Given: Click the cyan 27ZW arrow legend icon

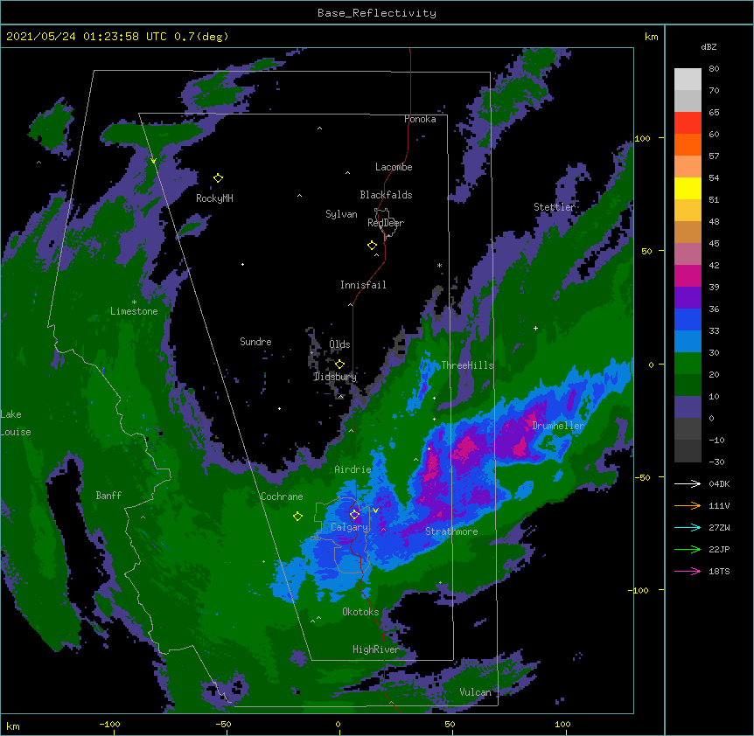Looking at the screenshot, I should point(688,527).
